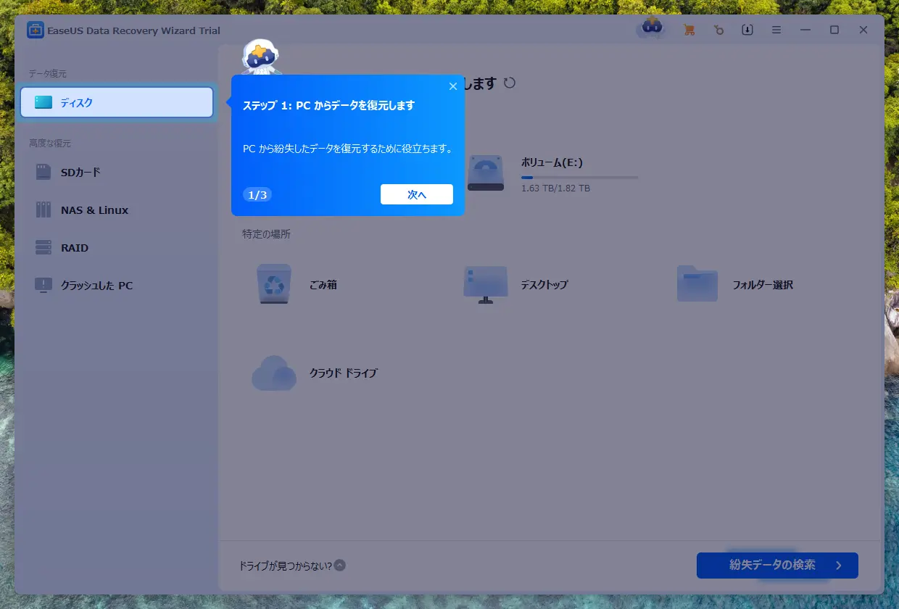Click the ごみ箱 label text
This screenshot has height=609, width=899.
[x=323, y=285]
